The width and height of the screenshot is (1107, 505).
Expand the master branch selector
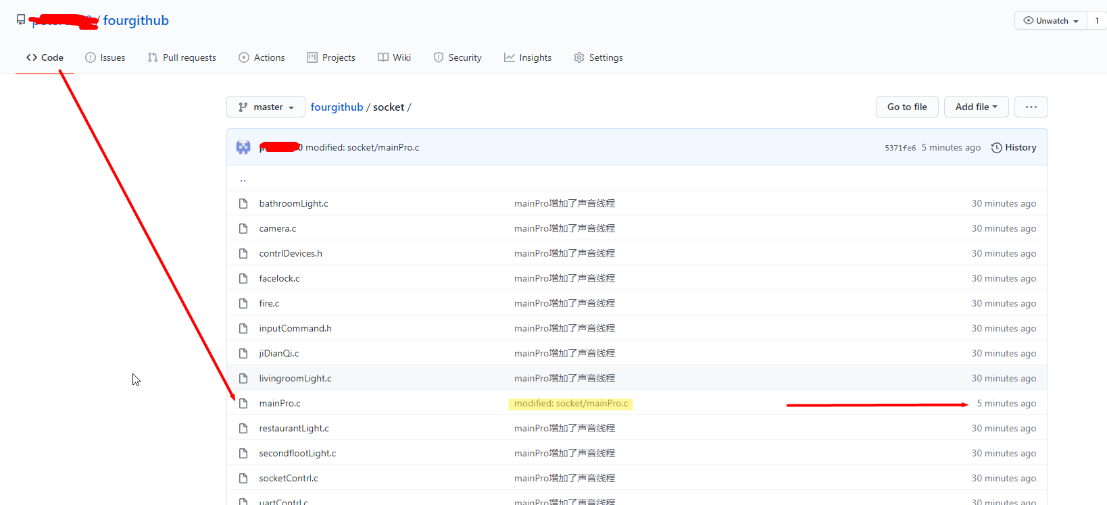(266, 107)
